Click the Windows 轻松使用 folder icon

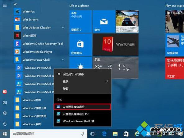coord(17,116)
